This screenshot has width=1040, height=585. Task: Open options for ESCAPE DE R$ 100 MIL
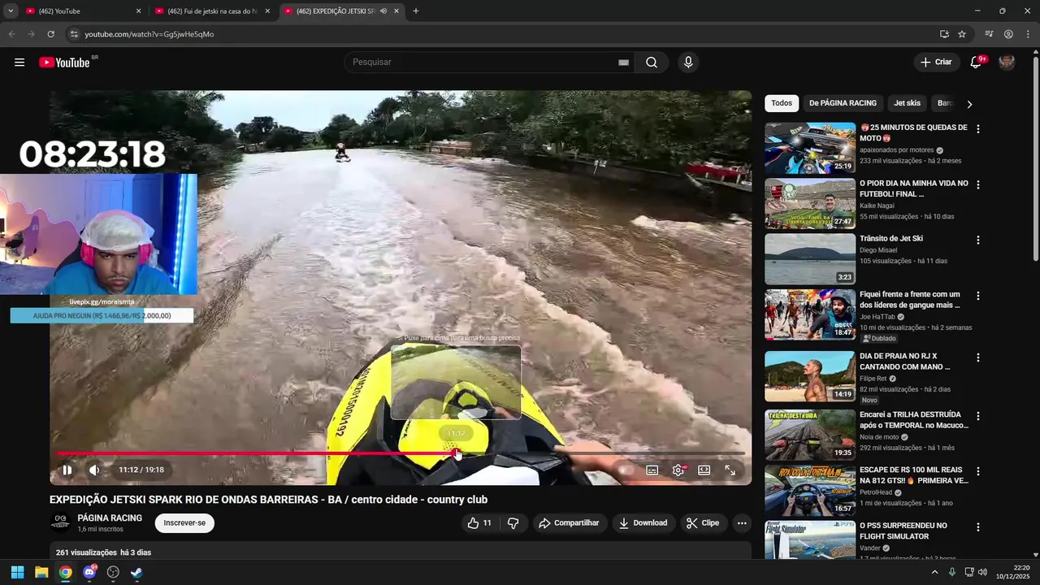(x=978, y=471)
